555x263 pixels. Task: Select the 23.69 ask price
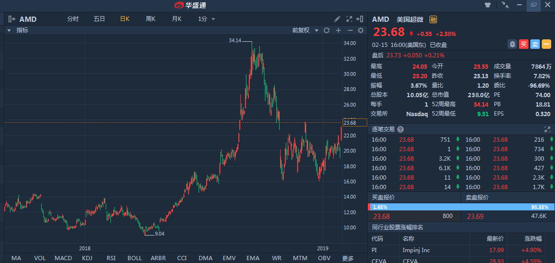pos(475,216)
